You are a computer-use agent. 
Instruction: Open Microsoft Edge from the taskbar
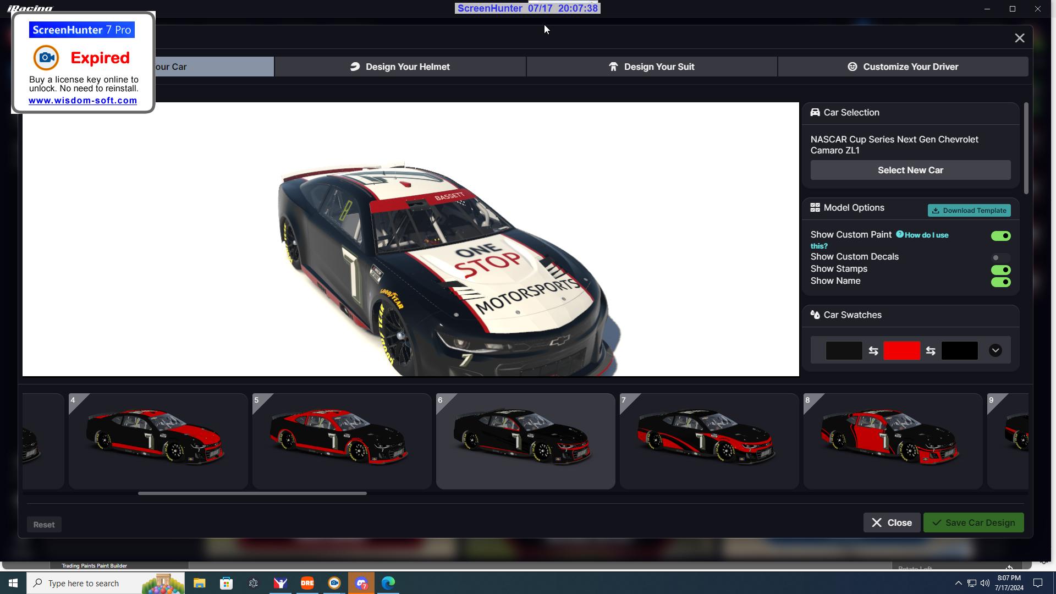point(388,583)
